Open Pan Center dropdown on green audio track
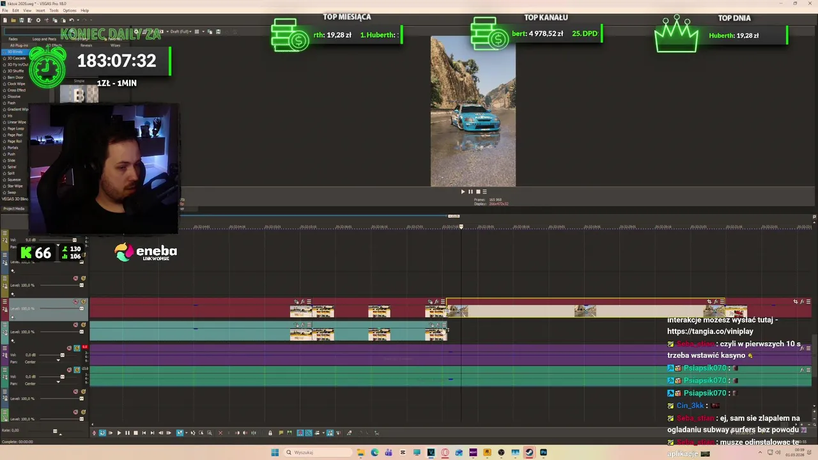Screen dimensions: 818x460 [x=58, y=382]
